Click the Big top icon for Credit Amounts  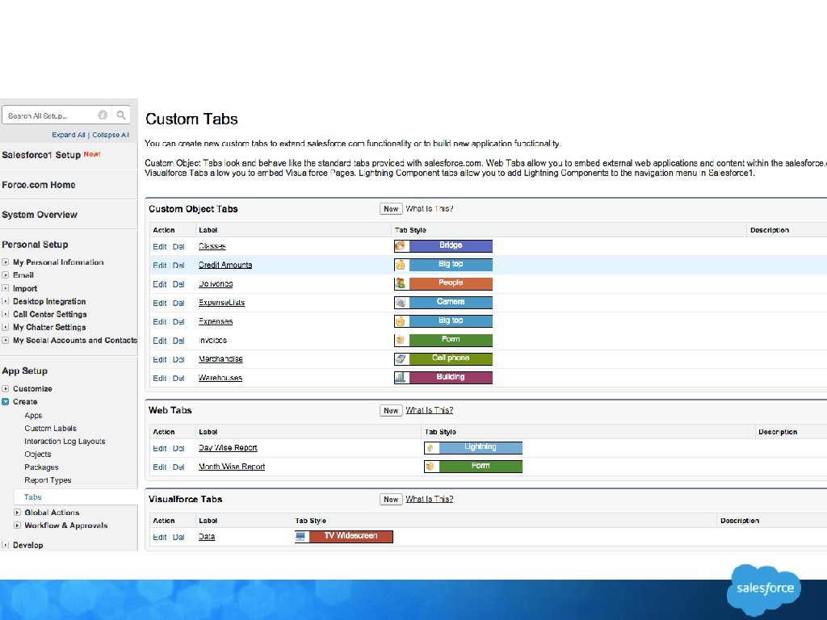coord(401,265)
